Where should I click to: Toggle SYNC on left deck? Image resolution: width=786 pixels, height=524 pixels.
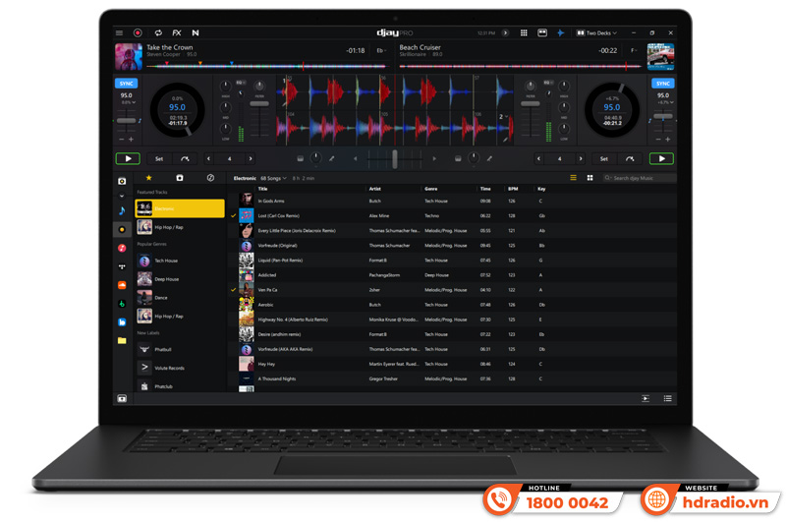[x=127, y=84]
